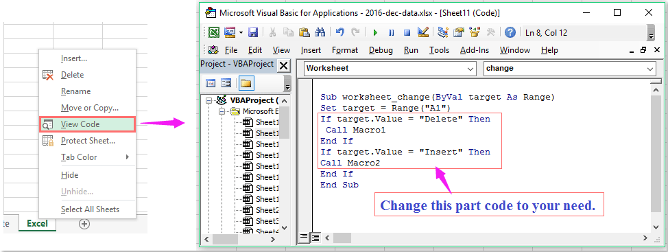This screenshot has width=668, height=252.
Task: Click the Cut scissors icon
Action: pyautogui.click(x=273, y=32)
